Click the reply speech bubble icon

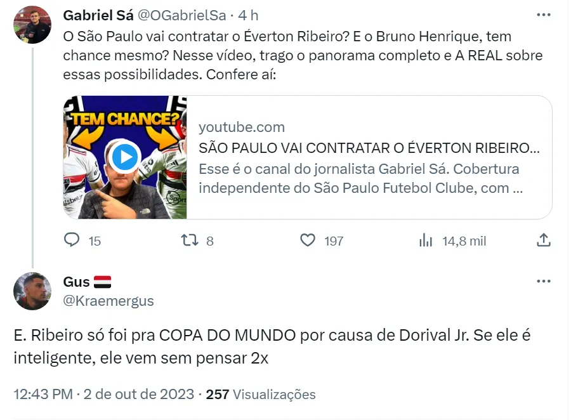coord(73,240)
